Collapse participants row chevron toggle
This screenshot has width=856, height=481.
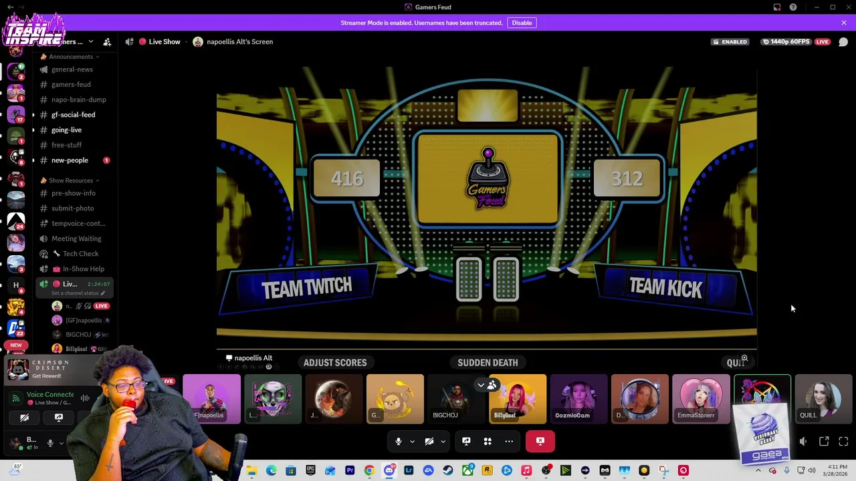[481, 385]
